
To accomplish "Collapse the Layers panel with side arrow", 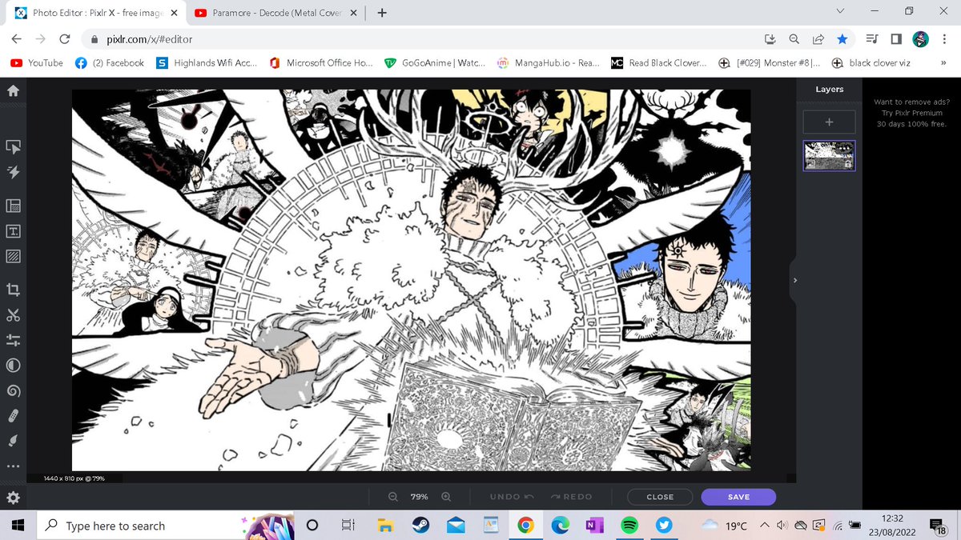I will tap(794, 281).
